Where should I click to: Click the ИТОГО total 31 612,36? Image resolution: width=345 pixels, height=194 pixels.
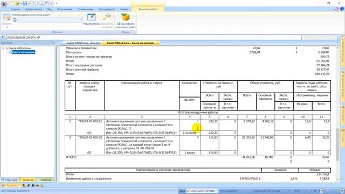click(249, 157)
